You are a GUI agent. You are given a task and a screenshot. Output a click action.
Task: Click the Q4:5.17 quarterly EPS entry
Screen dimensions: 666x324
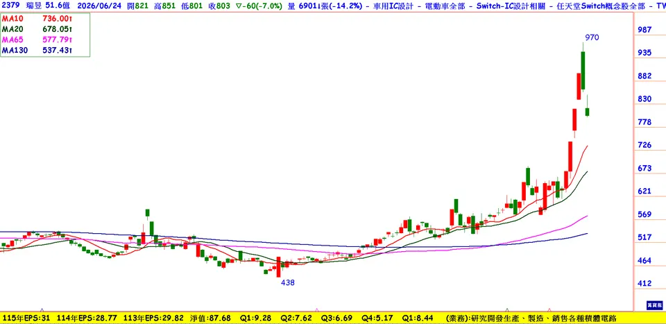click(377, 318)
